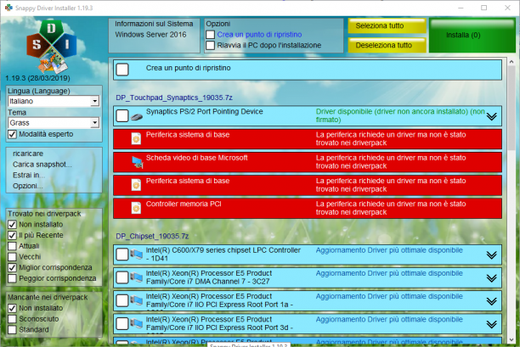The image size is (520, 347).
Task: Open Opzioni... in the side menu
Action: tap(28, 186)
